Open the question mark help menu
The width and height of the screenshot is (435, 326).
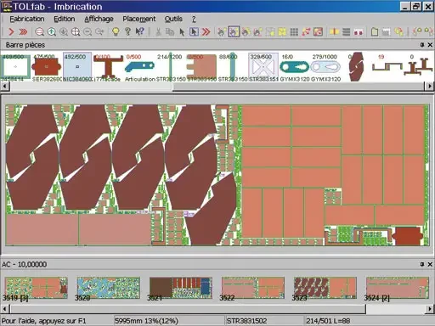pyautogui.click(x=194, y=19)
